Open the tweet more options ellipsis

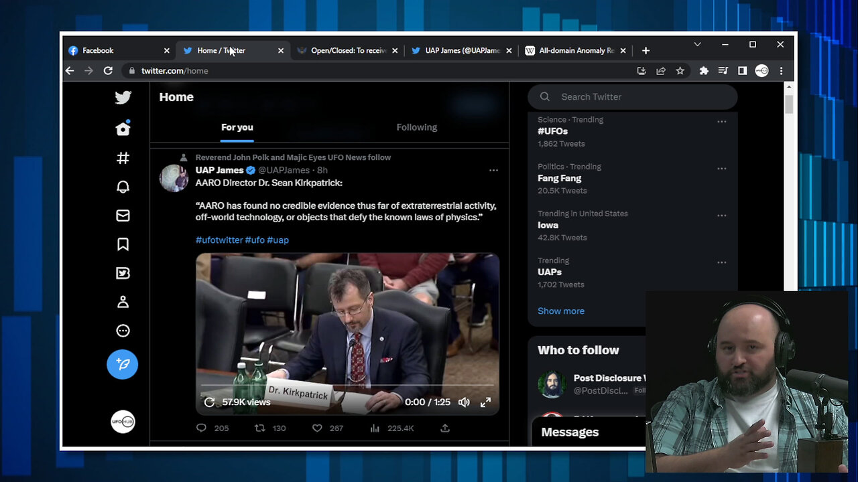[493, 170]
